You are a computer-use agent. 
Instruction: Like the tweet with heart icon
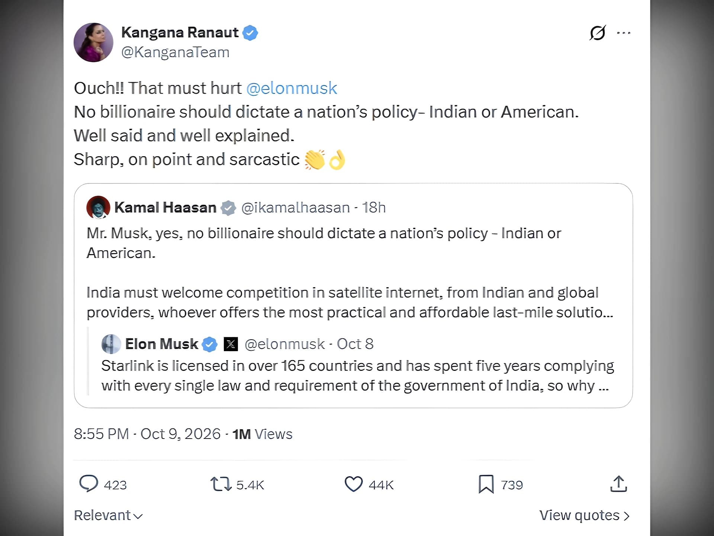[353, 484]
